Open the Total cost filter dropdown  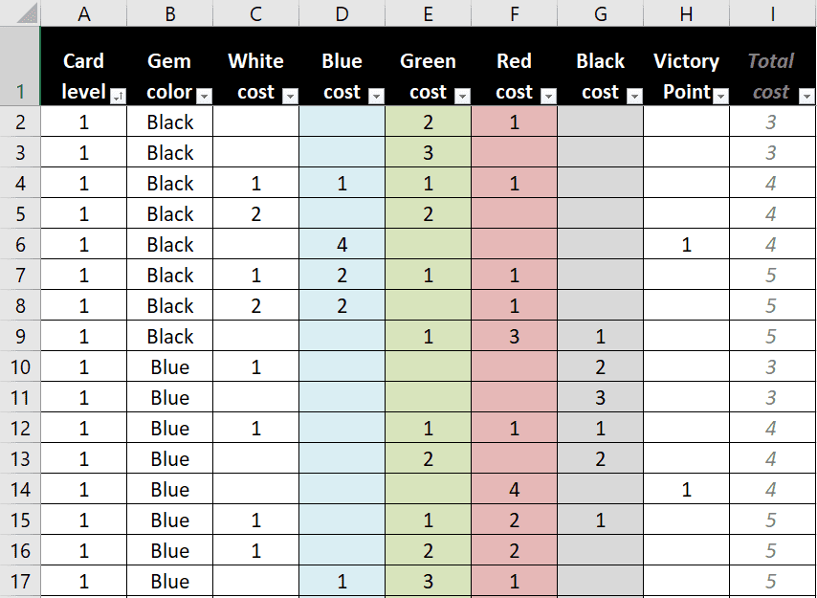806,96
